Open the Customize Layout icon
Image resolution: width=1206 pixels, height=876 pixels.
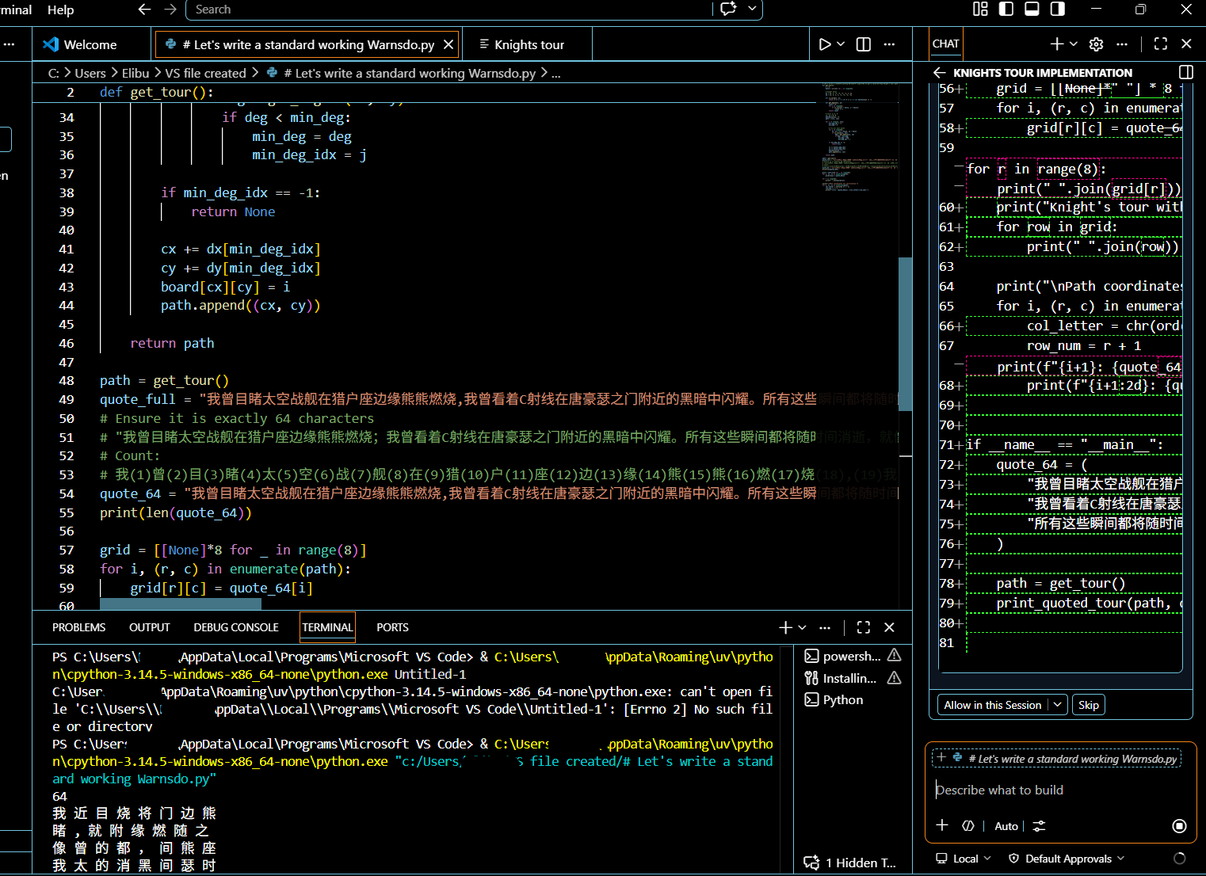pos(980,10)
